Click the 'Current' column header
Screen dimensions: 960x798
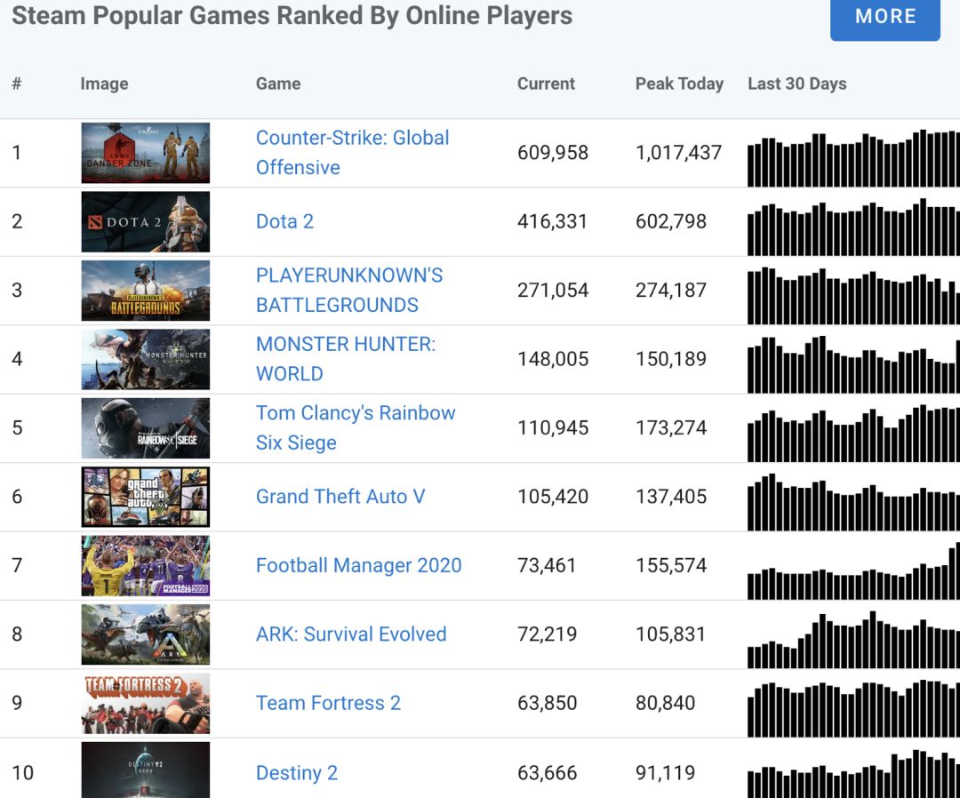click(546, 84)
